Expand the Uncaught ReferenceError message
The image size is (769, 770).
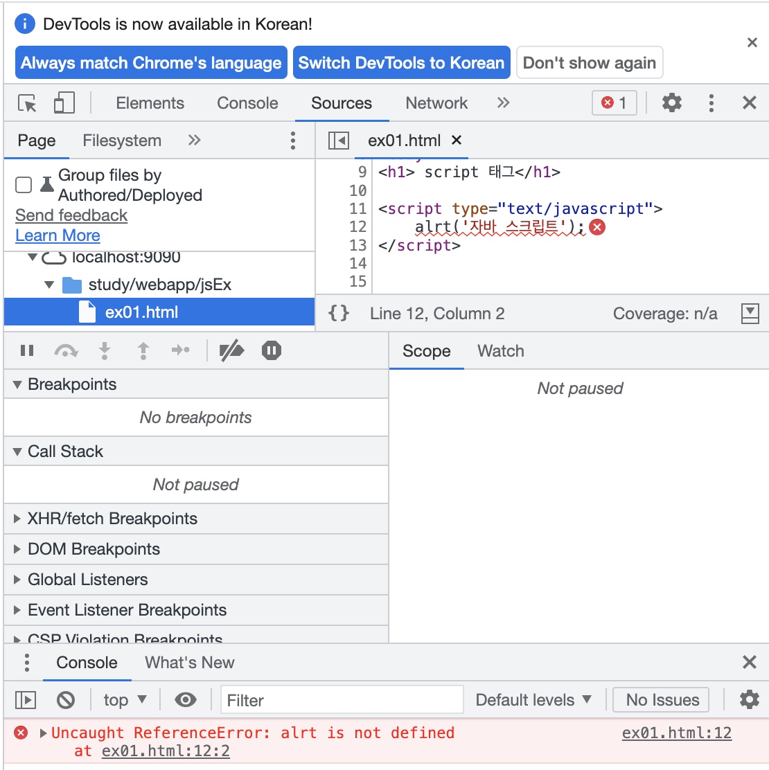click(43, 734)
